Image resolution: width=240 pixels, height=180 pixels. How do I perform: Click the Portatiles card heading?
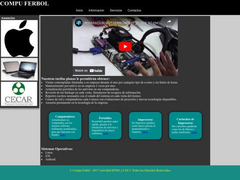105,118
